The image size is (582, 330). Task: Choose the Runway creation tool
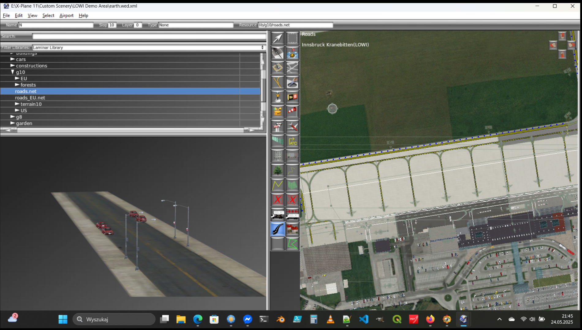278,53
